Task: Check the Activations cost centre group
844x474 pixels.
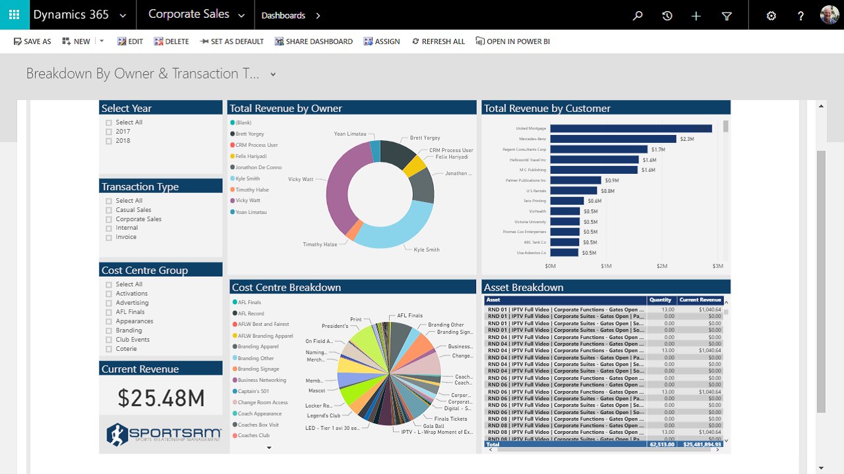Action: pos(109,294)
